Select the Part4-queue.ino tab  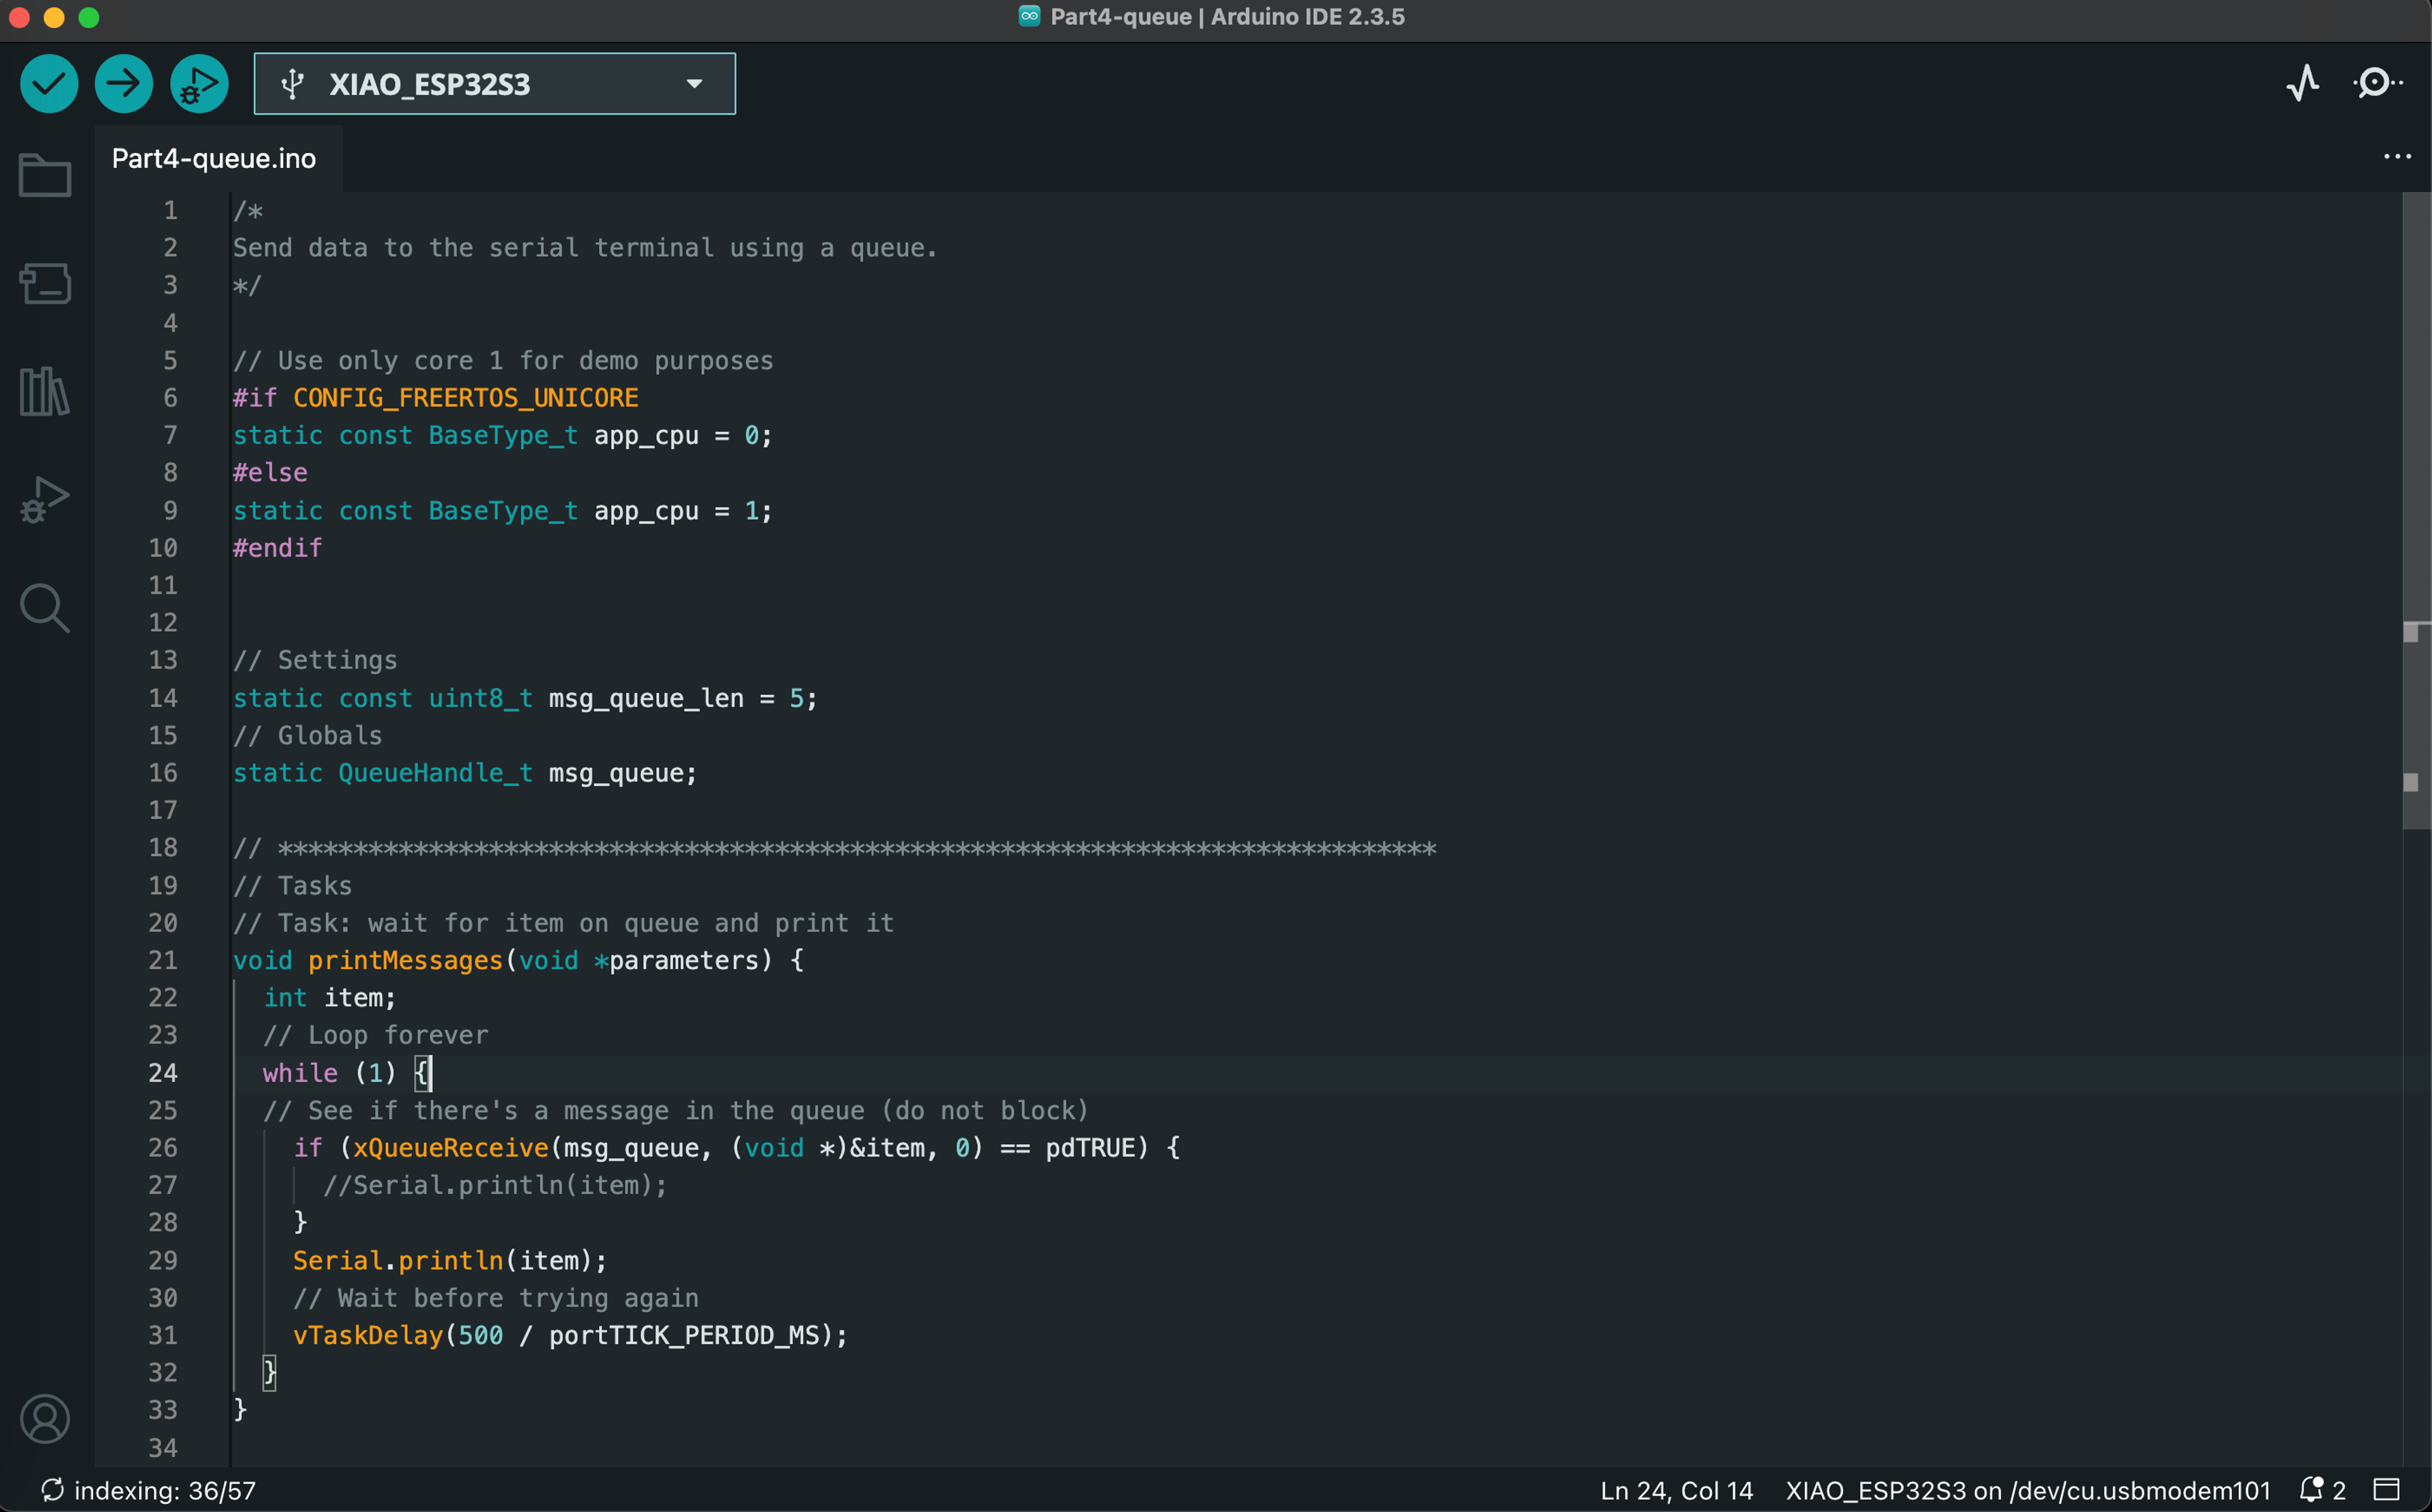click(214, 159)
